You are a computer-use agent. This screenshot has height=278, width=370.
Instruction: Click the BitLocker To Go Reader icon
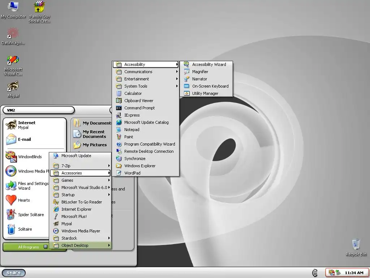56,202
